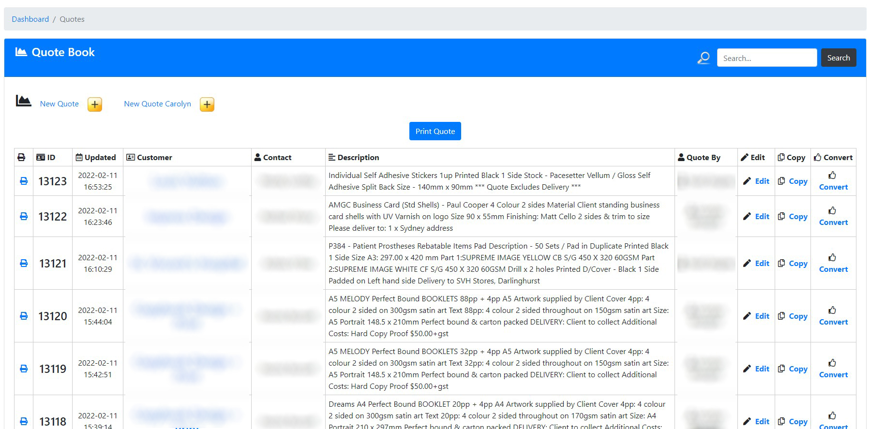Open the New Quote link
The image size is (870, 429).
[x=59, y=104]
